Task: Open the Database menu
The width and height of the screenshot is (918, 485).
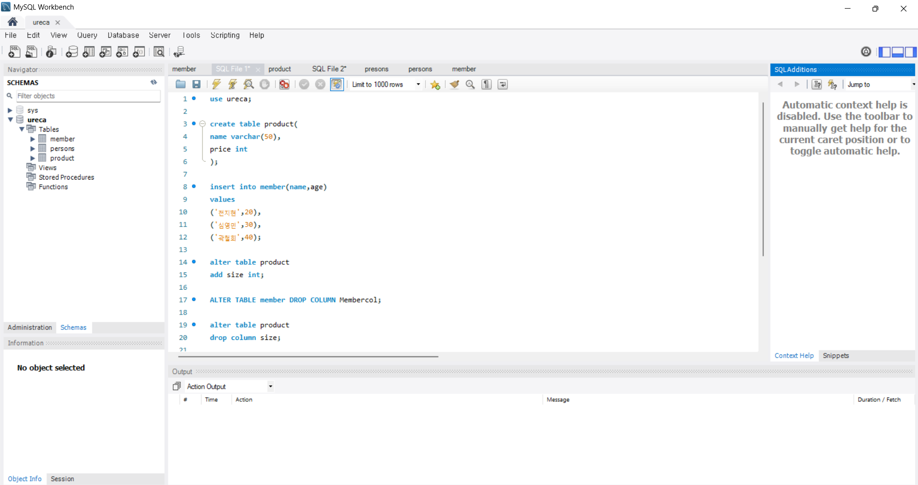Action: click(123, 35)
